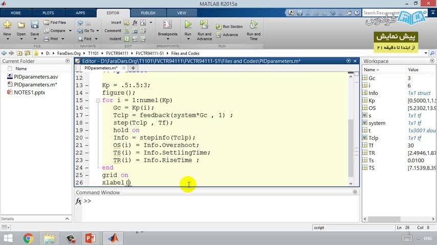The width and height of the screenshot is (437, 245).
Task: Click Find Files in ribbon
Action: (x=55, y=22)
